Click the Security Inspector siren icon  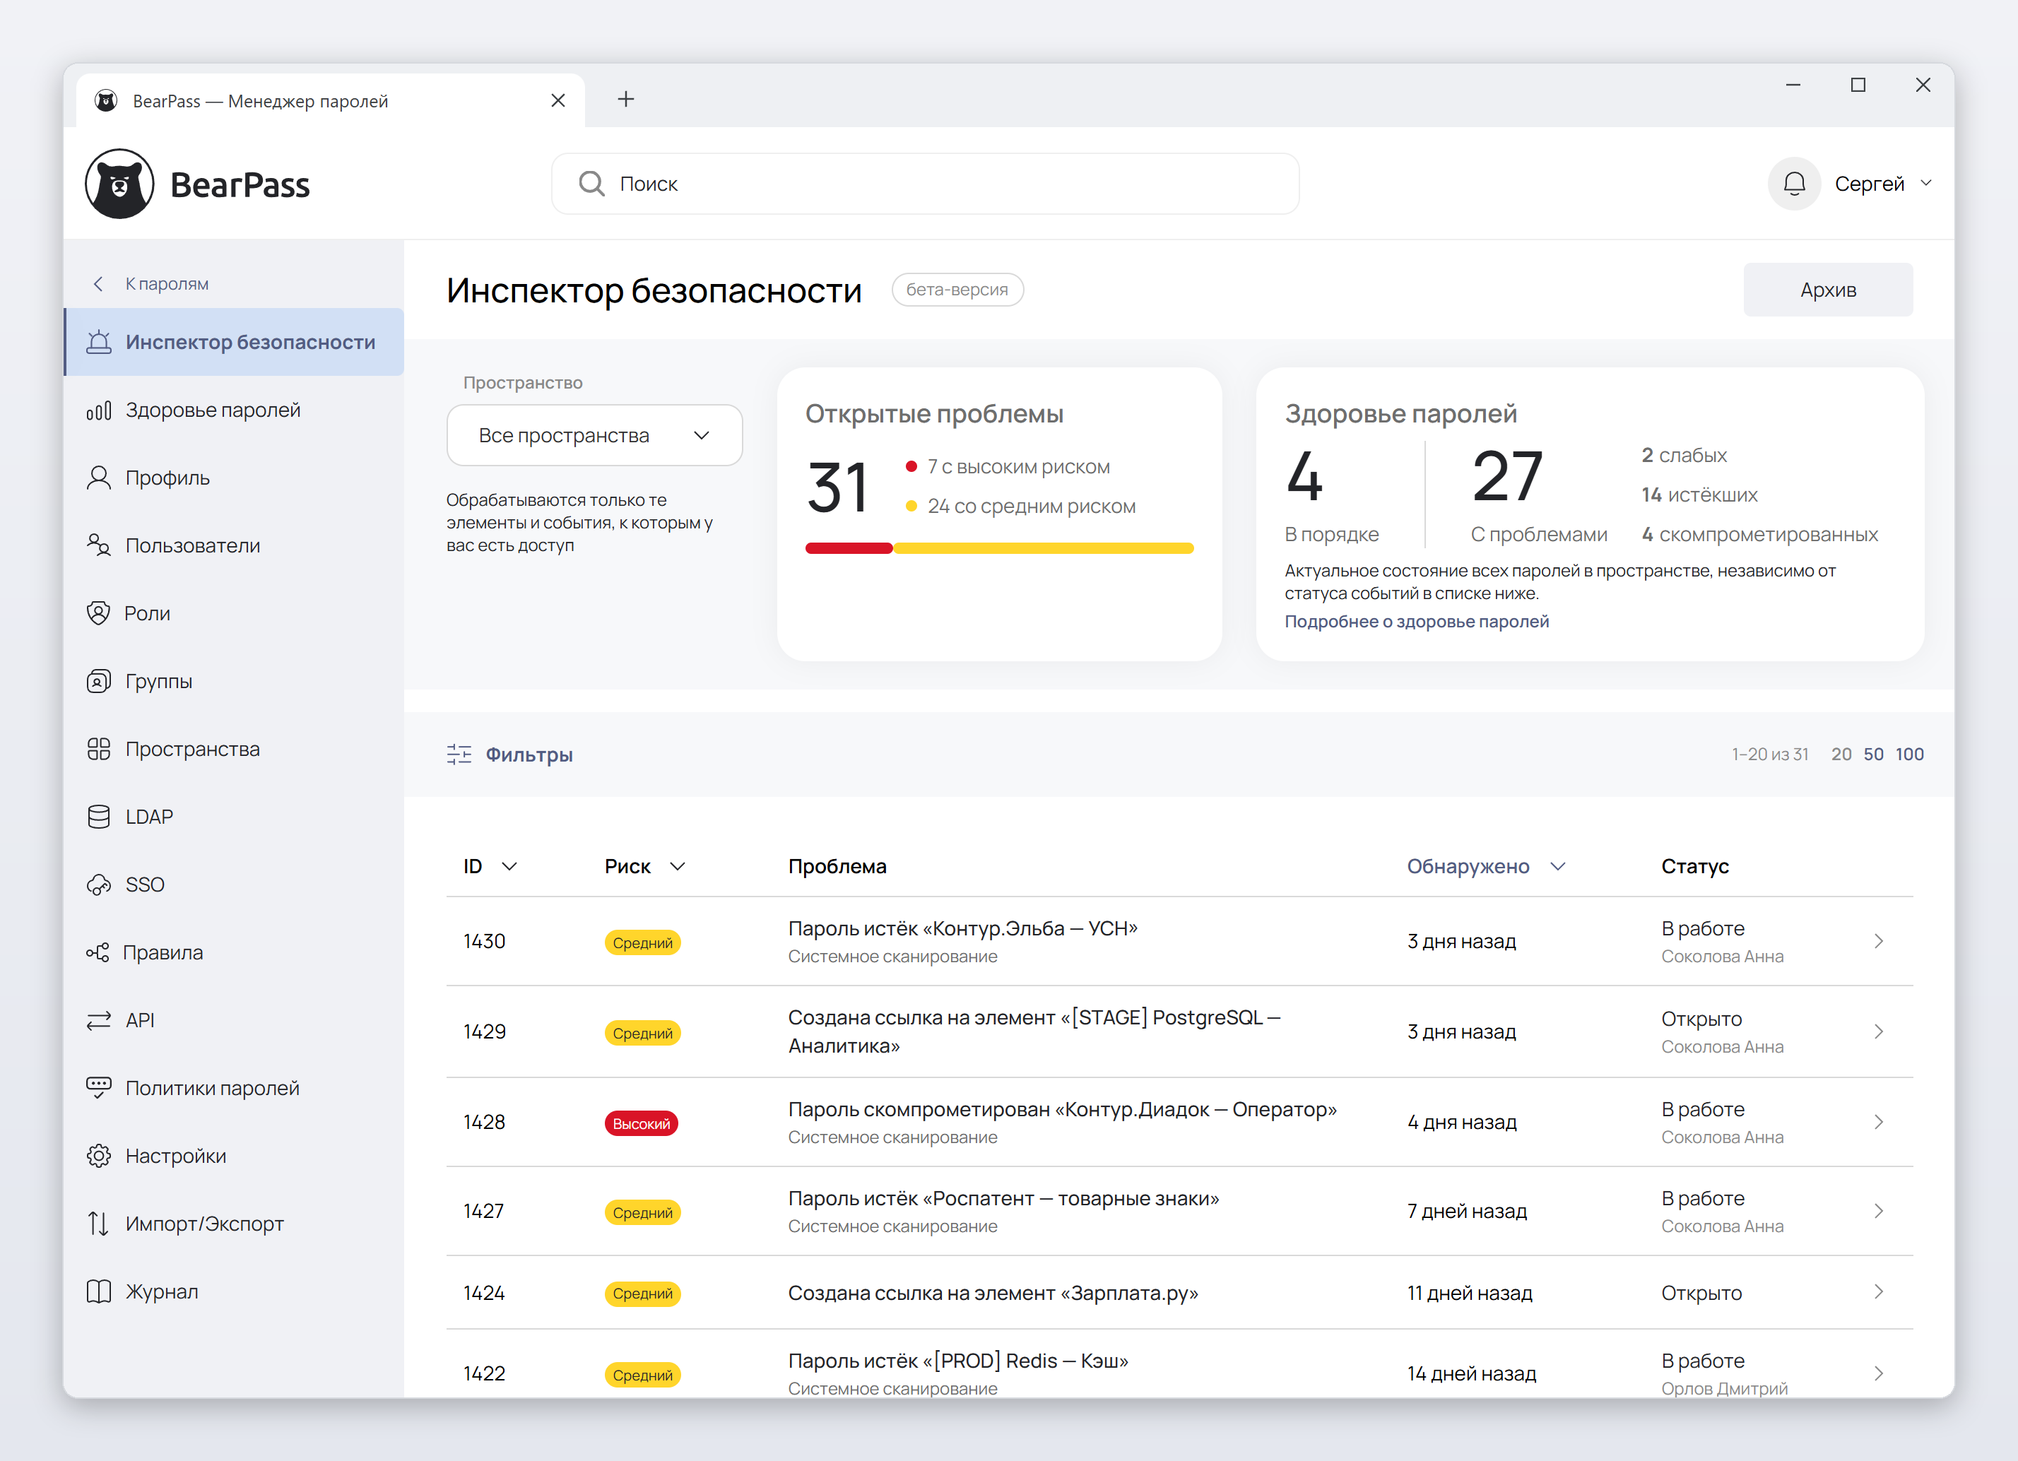tap(99, 342)
